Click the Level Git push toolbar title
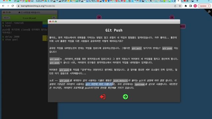Viewport: 212px width, 119px height. coord(29,18)
